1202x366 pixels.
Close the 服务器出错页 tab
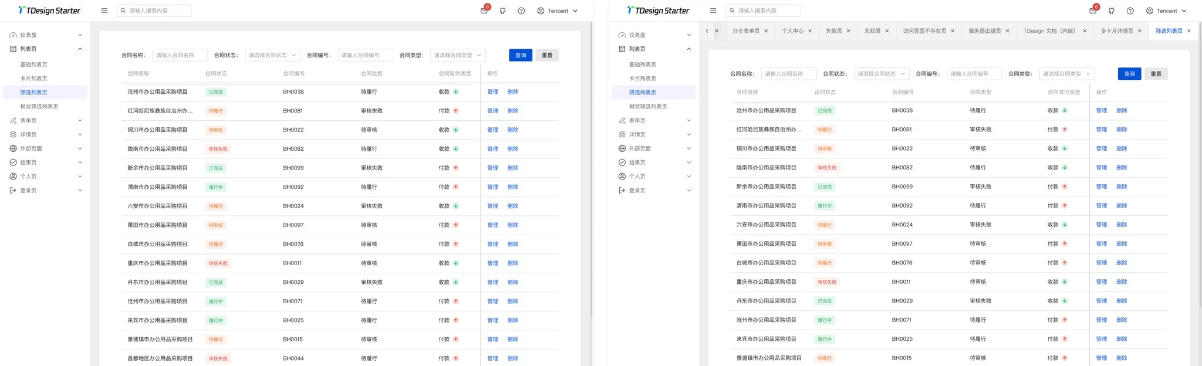pyautogui.click(x=1008, y=31)
